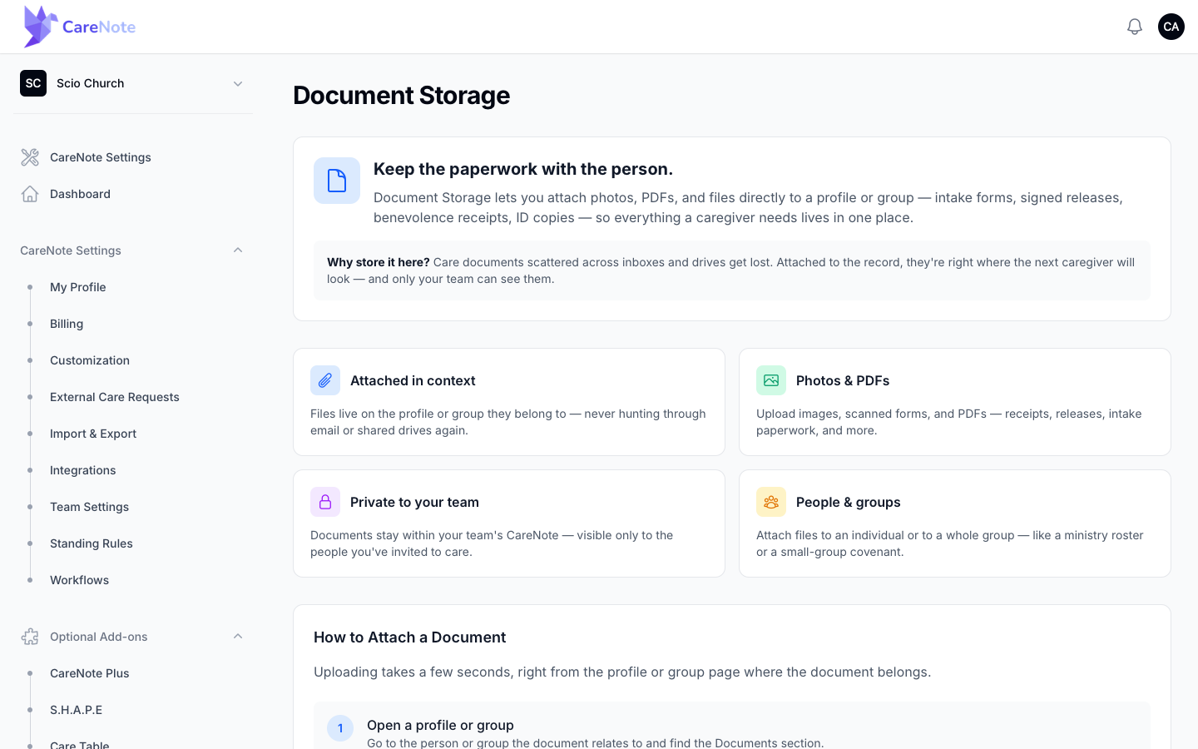The image size is (1198, 749).
Task: Open the CA user avatar menu
Action: (x=1171, y=27)
